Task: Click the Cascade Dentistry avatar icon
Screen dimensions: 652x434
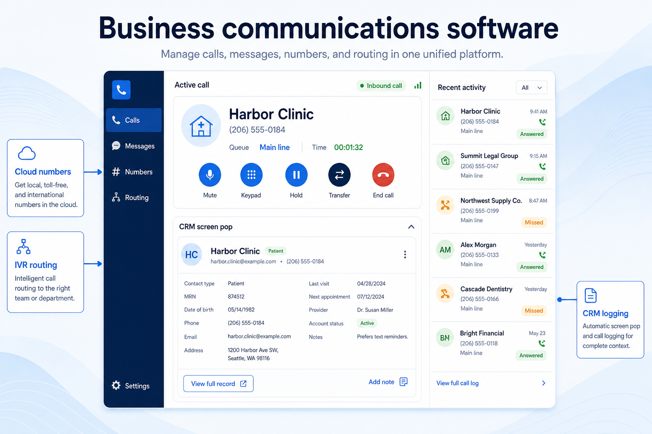Action: pos(445,294)
